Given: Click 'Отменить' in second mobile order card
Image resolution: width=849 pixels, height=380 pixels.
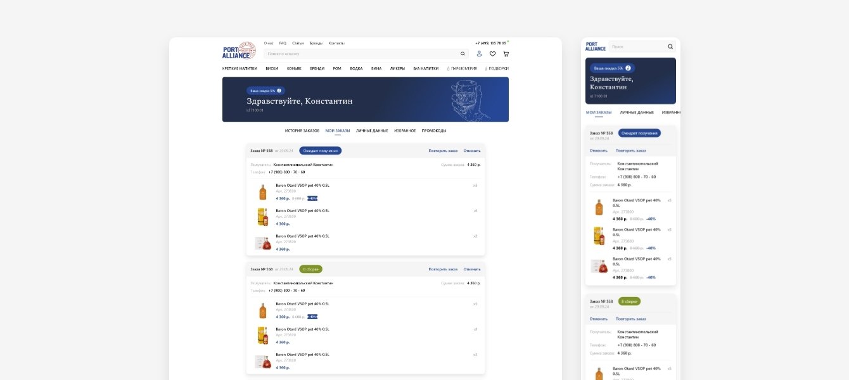Looking at the screenshot, I should coord(599,319).
